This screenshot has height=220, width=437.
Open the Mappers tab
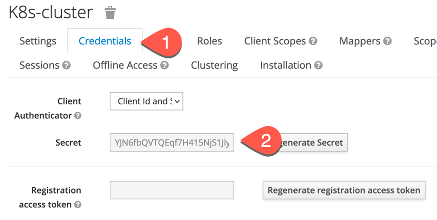[360, 41]
